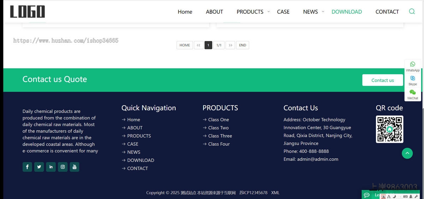424x199 pixels.
Task: Open Class Three in footer PRODUCTS list
Action: click(220, 136)
